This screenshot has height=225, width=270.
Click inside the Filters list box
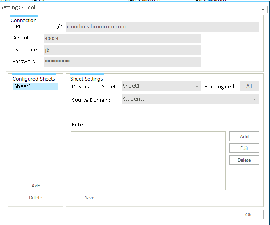[x=148, y=161]
